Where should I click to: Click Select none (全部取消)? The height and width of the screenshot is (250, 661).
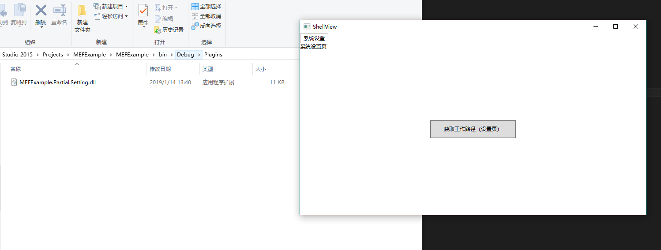pyautogui.click(x=207, y=16)
